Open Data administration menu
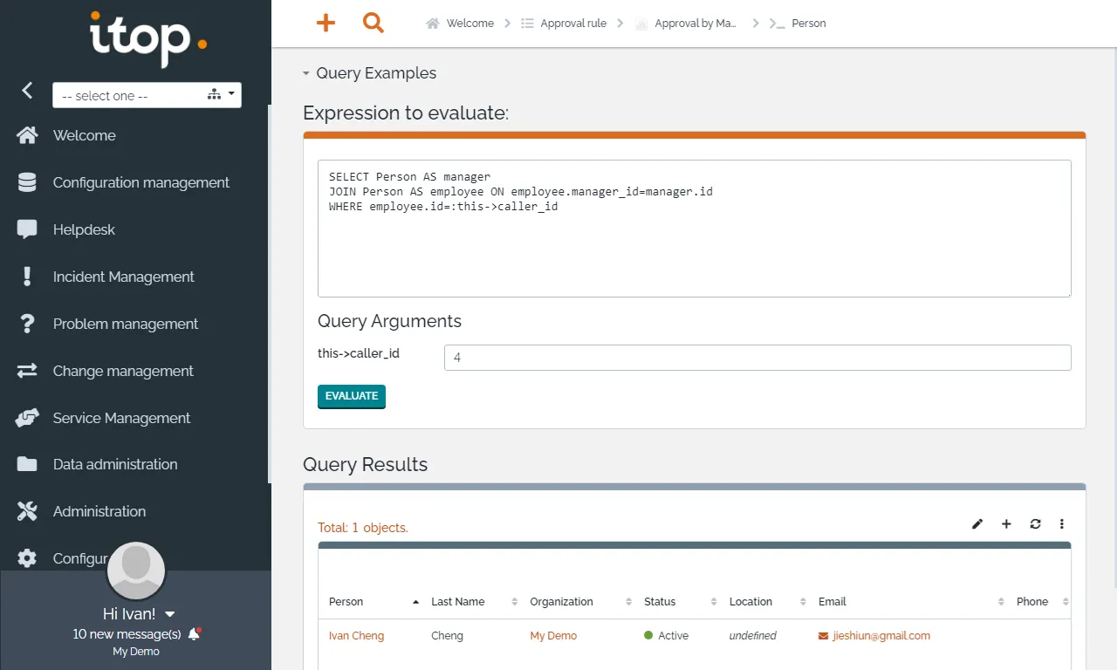Viewport: 1117px width, 670px height. point(115,464)
